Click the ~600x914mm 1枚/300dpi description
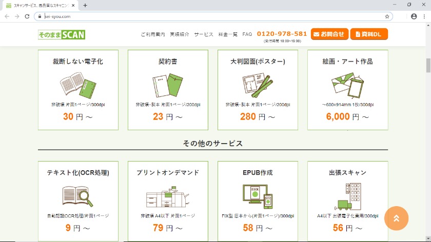This screenshot has height=242, width=431. tap(348, 105)
